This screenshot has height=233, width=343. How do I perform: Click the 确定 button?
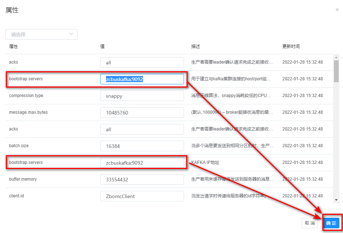click(x=331, y=223)
